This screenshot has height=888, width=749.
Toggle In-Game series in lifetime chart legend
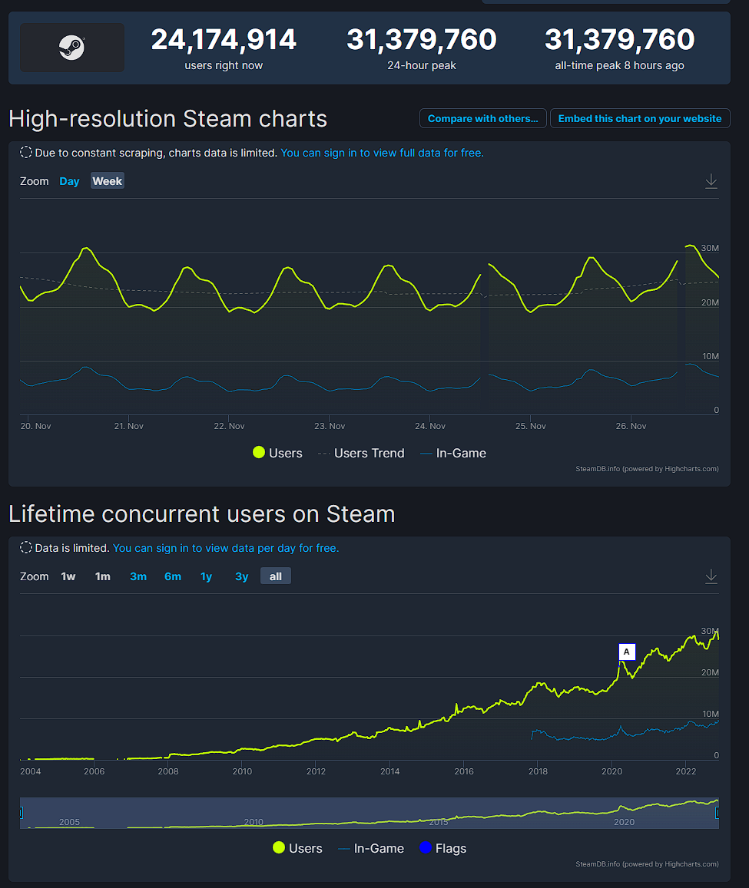371,848
